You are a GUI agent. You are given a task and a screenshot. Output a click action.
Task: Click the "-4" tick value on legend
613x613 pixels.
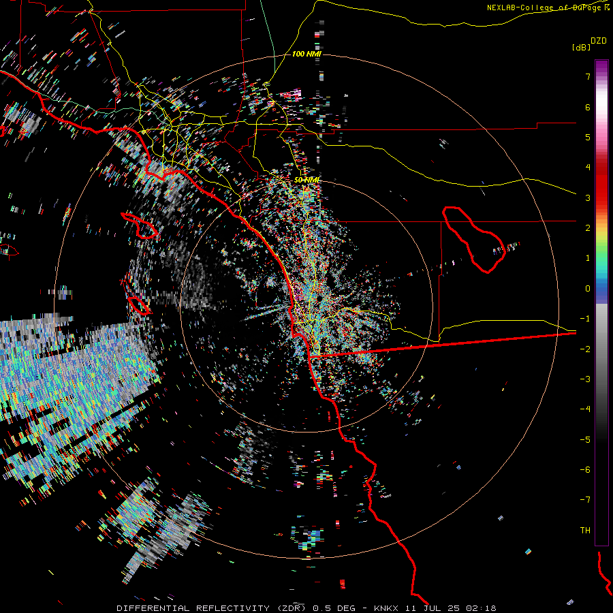pos(585,409)
